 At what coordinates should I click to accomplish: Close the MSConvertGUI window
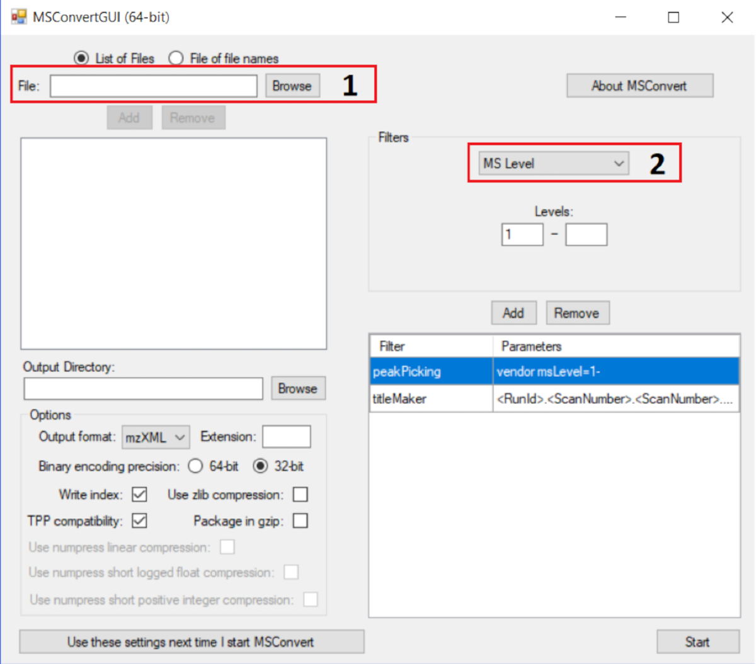tap(727, 17)
